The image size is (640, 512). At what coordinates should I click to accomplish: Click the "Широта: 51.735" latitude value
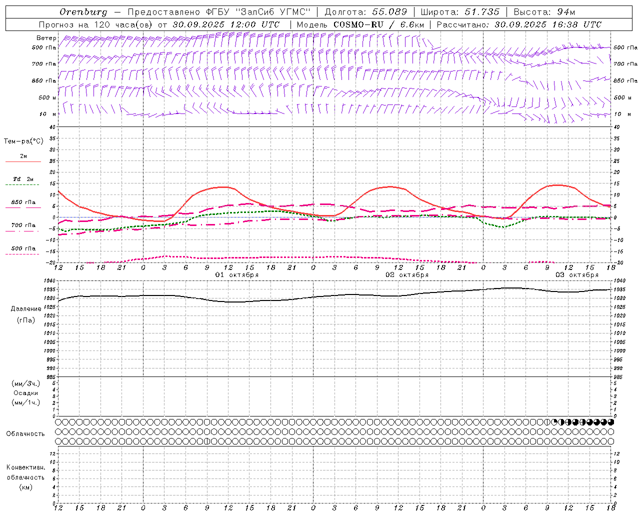tap(460, 12)
